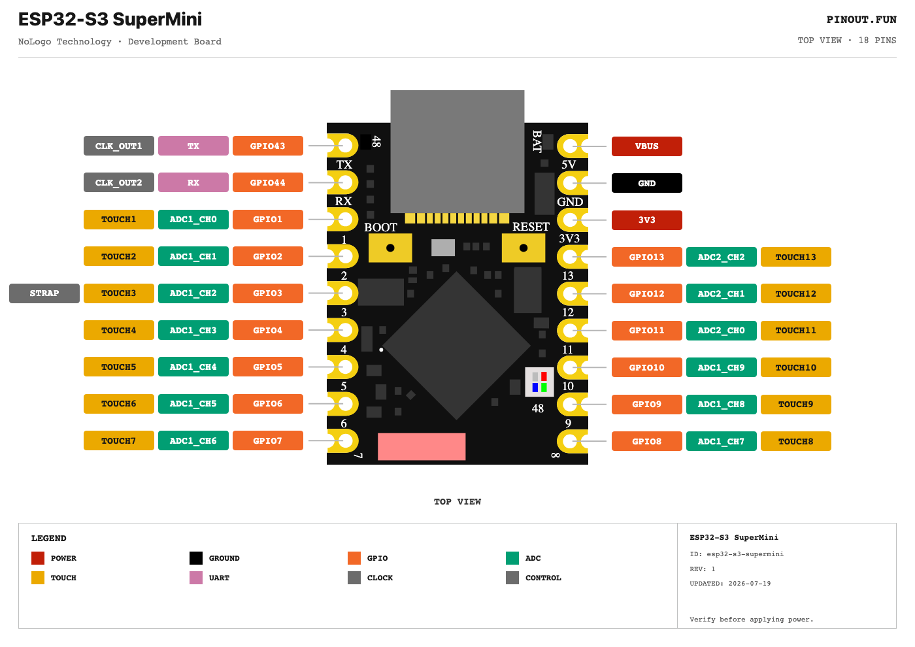Click the 5V pin pad on the board
915x647 pixels.
(x=571, y=146)
